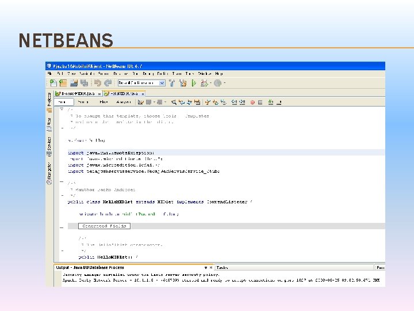Click the Toggle Bookmark icon
This screenshot has width=414, height=311.
[223, 102]
